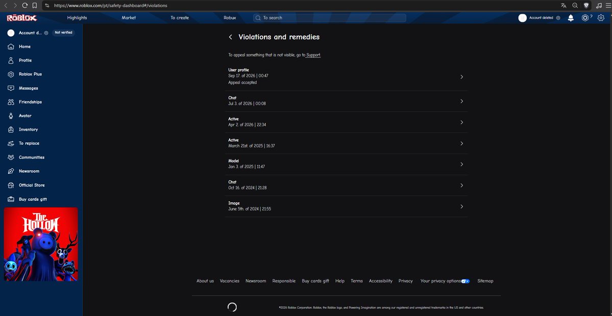Open the Robux balance icon
The width and height of the screenshot is (612, 316).
(x=584, y=18)
